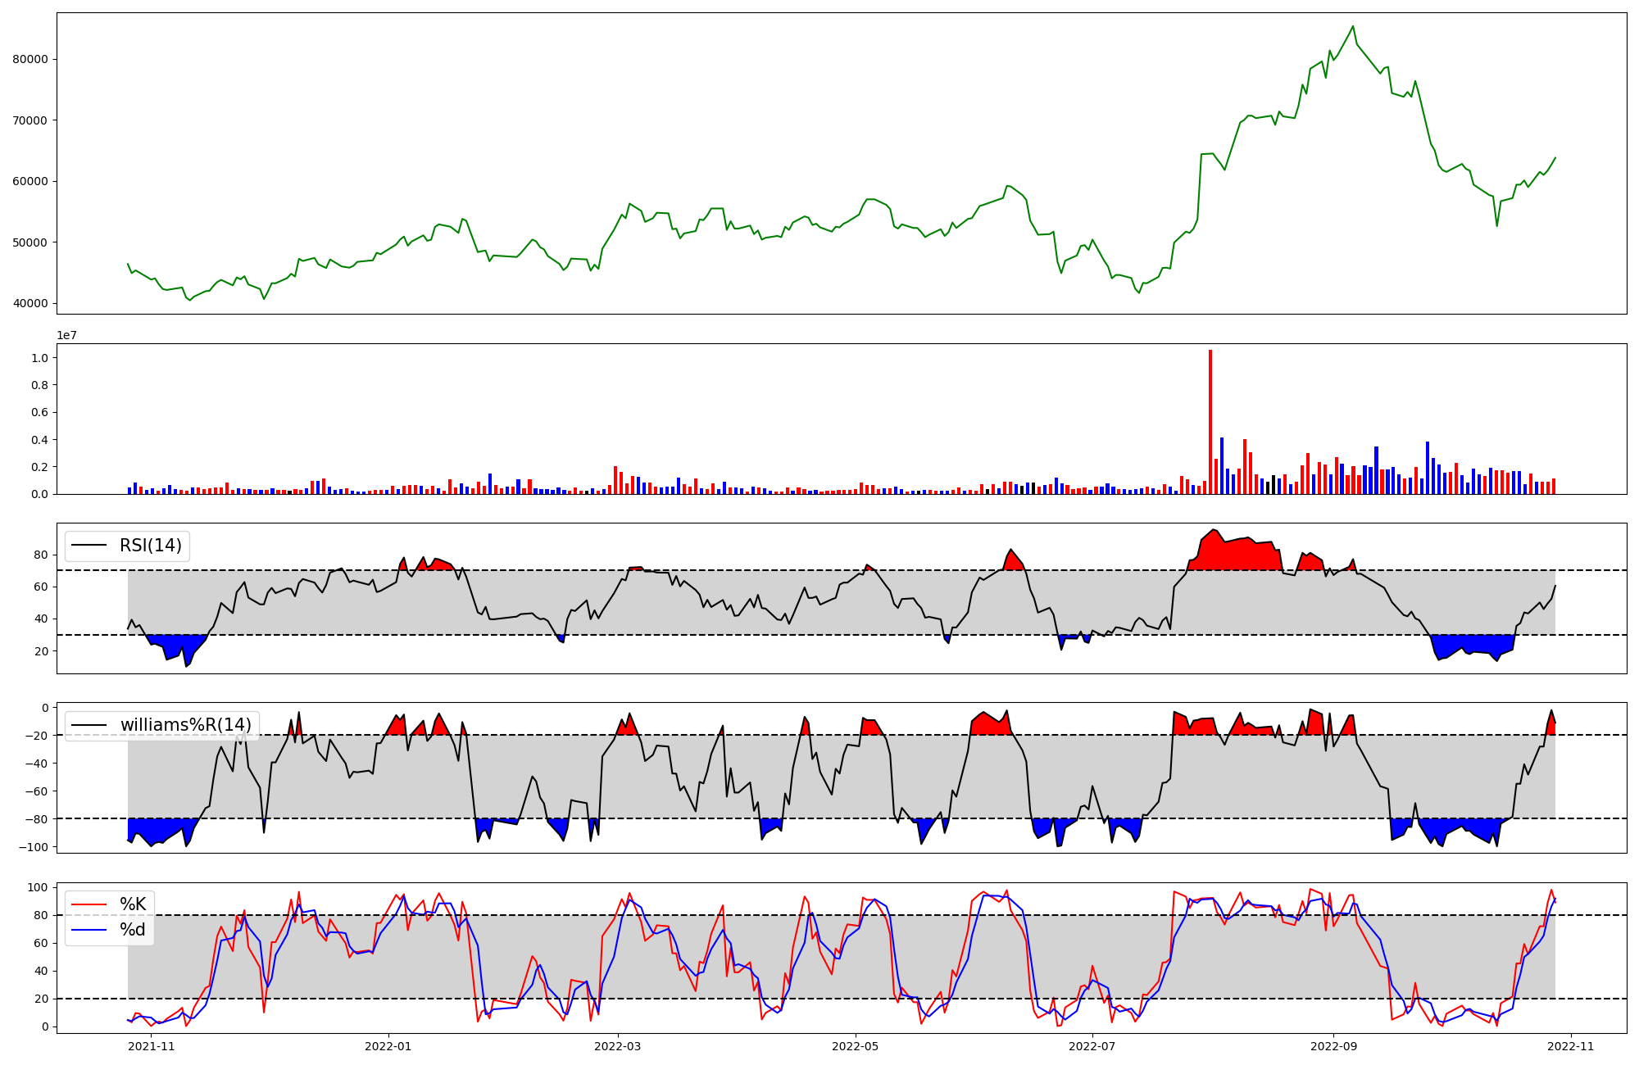Click the 40000 price axis label

tap(30, 304)
